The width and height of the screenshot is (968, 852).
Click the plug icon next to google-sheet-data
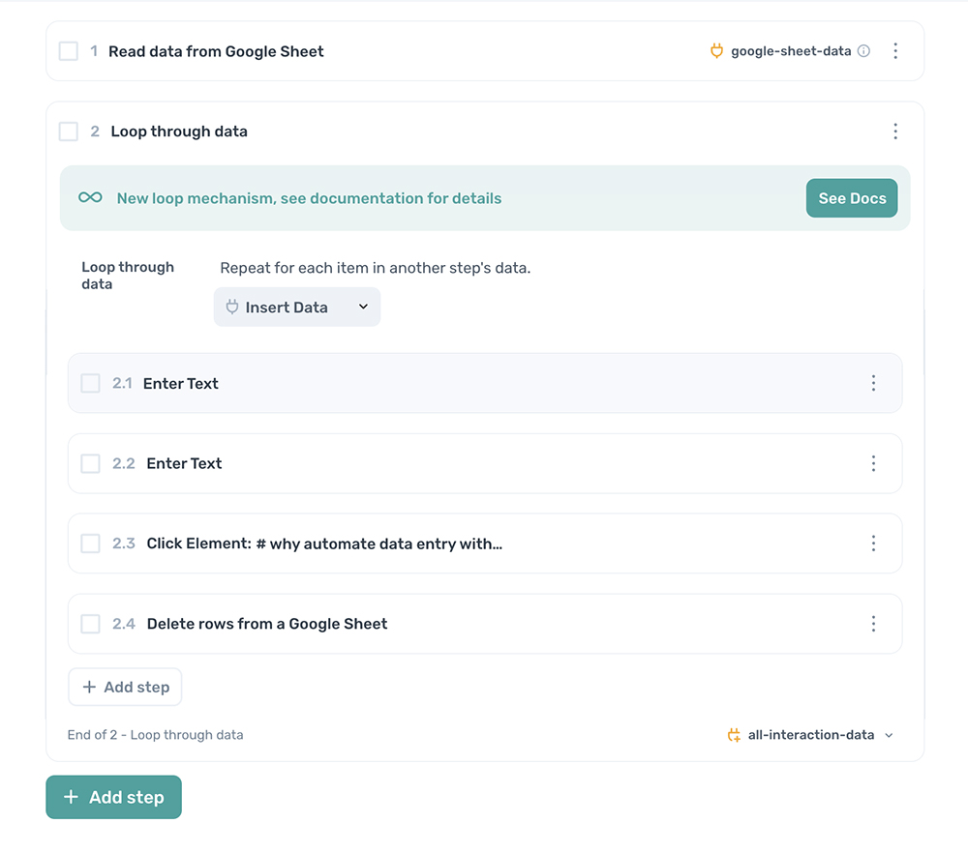pos(716,50)
